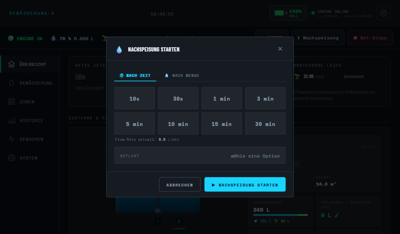The image size is (400, 234).
Task: Select the 3 min duration preset
Action: point(265,98)
